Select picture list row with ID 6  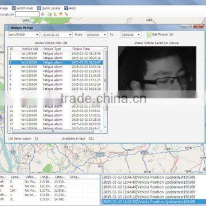56,76
